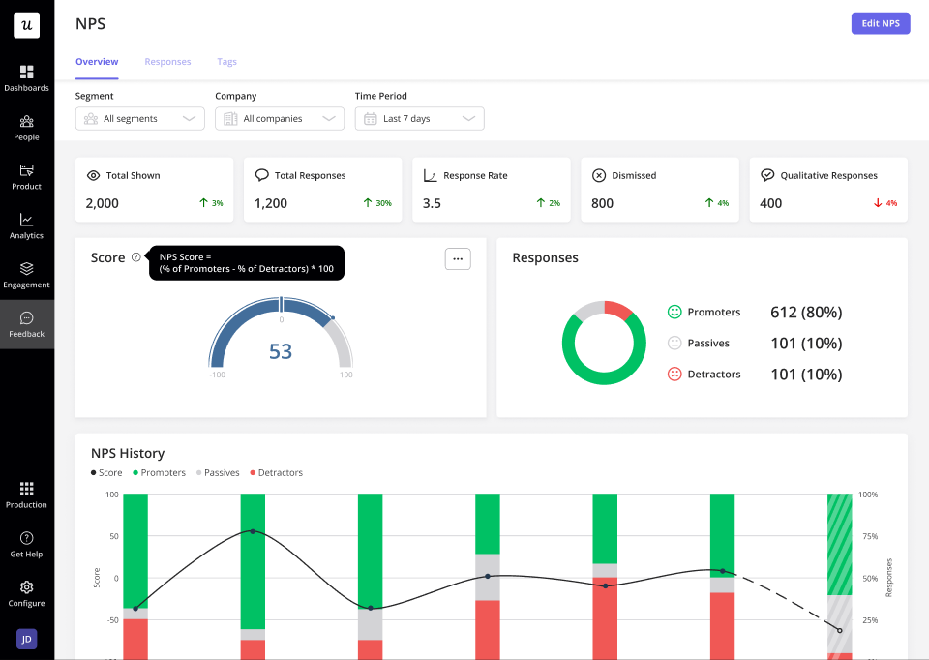This screenshot has width=929, height=660.
Task: Open Analytics from the sidebar
Action: tap(26, 225)
